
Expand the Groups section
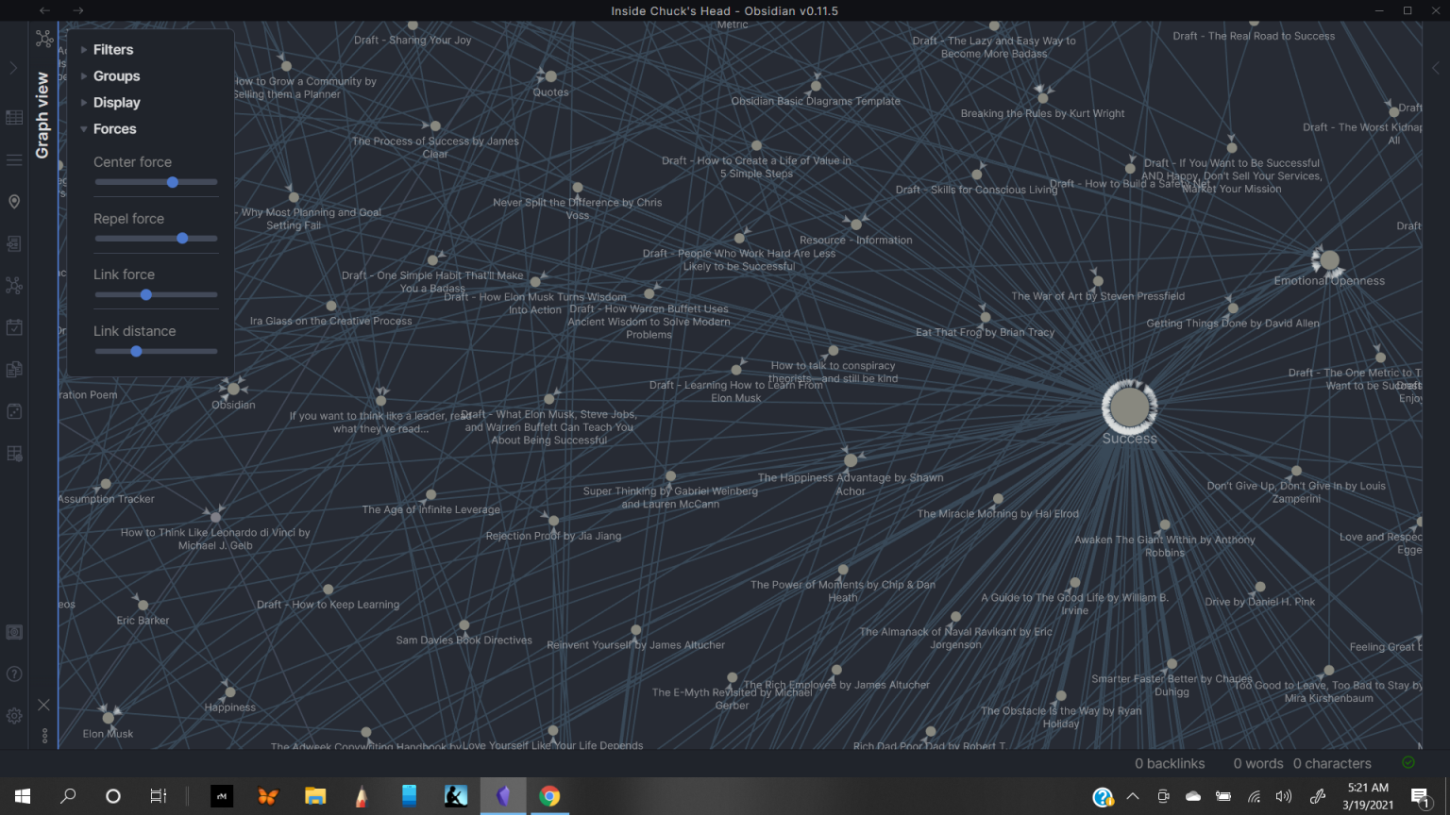pyautogui.click(x=116, y=76)
